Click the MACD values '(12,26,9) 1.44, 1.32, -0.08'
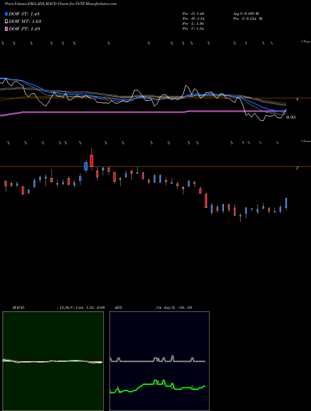Screen dimensions: 311x411 pyautogui.click(x=81, y=308)
